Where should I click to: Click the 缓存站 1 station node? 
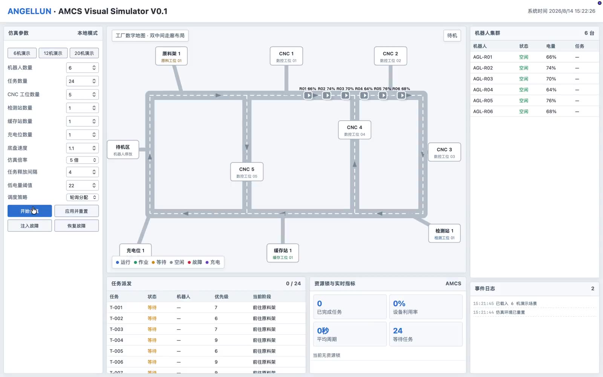283,253
